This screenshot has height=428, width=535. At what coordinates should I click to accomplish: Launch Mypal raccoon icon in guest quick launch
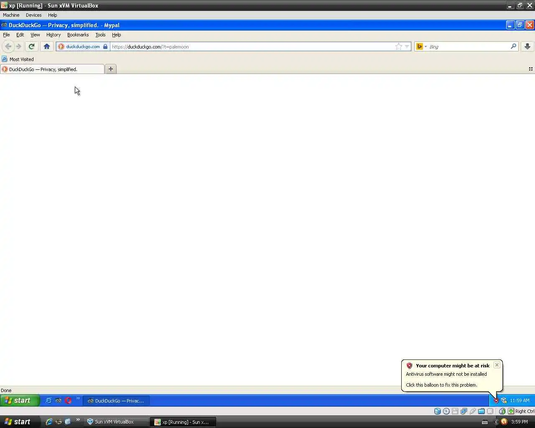59,400
